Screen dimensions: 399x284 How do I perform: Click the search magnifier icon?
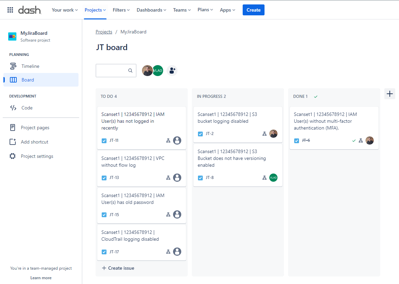[130, 71]
